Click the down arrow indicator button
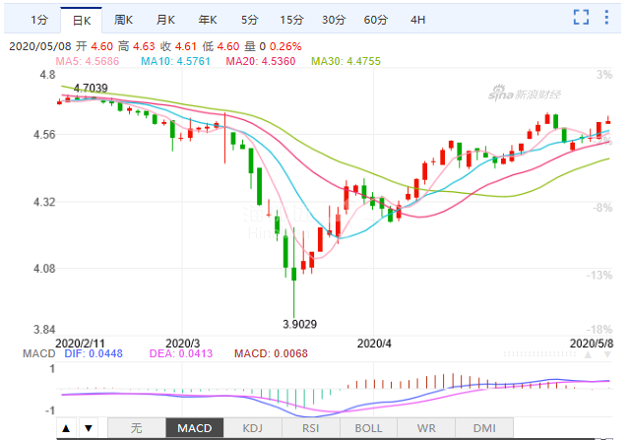This screenshot has height=440, width=630. click(x=88, y=428)
